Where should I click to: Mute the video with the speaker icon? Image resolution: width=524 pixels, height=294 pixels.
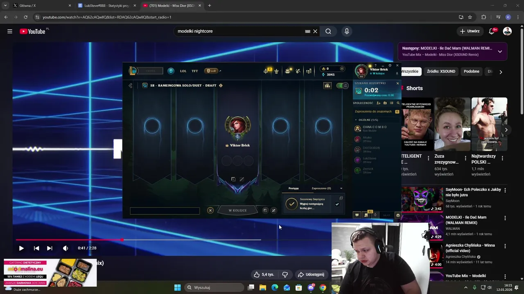[65, 248]
